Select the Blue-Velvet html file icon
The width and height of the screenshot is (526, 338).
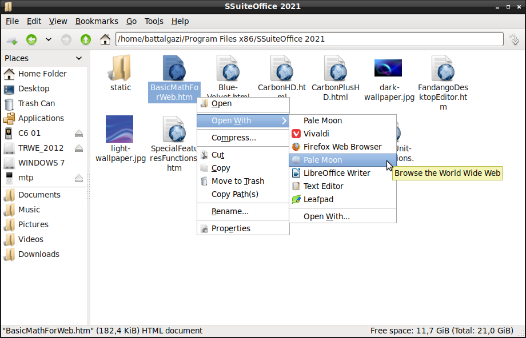(x=228, y=68)
